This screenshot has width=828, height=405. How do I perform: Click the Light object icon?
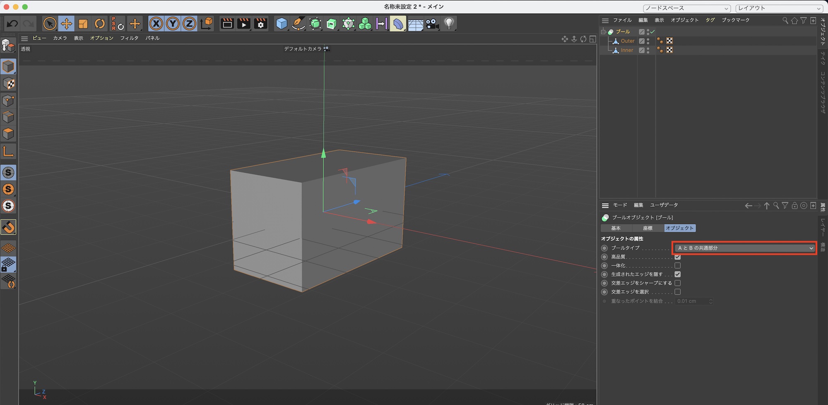pyautogui.click(x=449, y=24)
